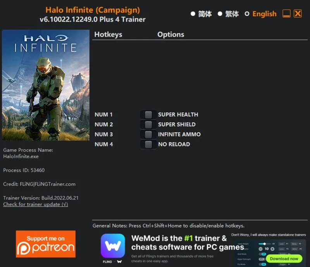The image size is (310, 267).
Task: Click the FLING W logo under WeMod icon
Action: 112,262
